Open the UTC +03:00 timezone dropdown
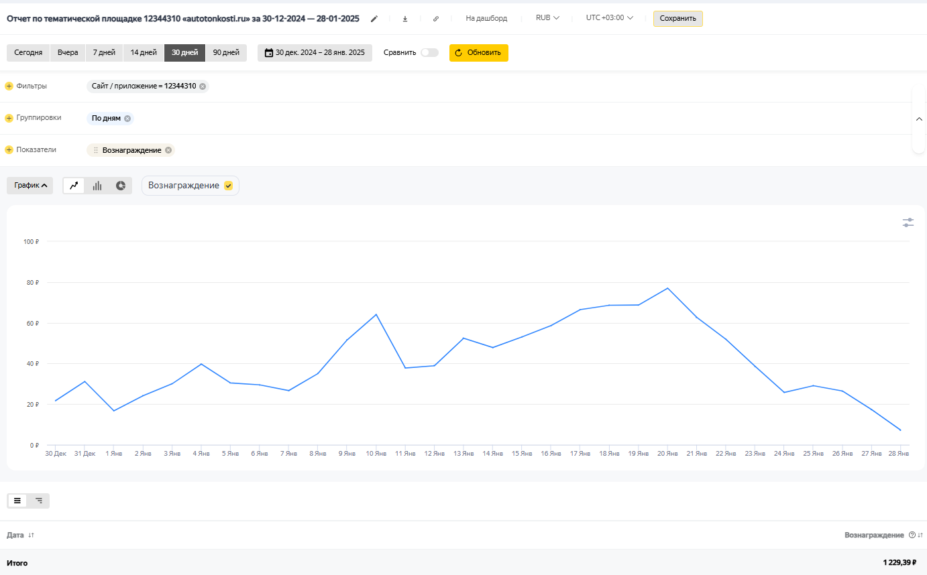This screenshot has height=575, width=927. click(x=609, y=18)
